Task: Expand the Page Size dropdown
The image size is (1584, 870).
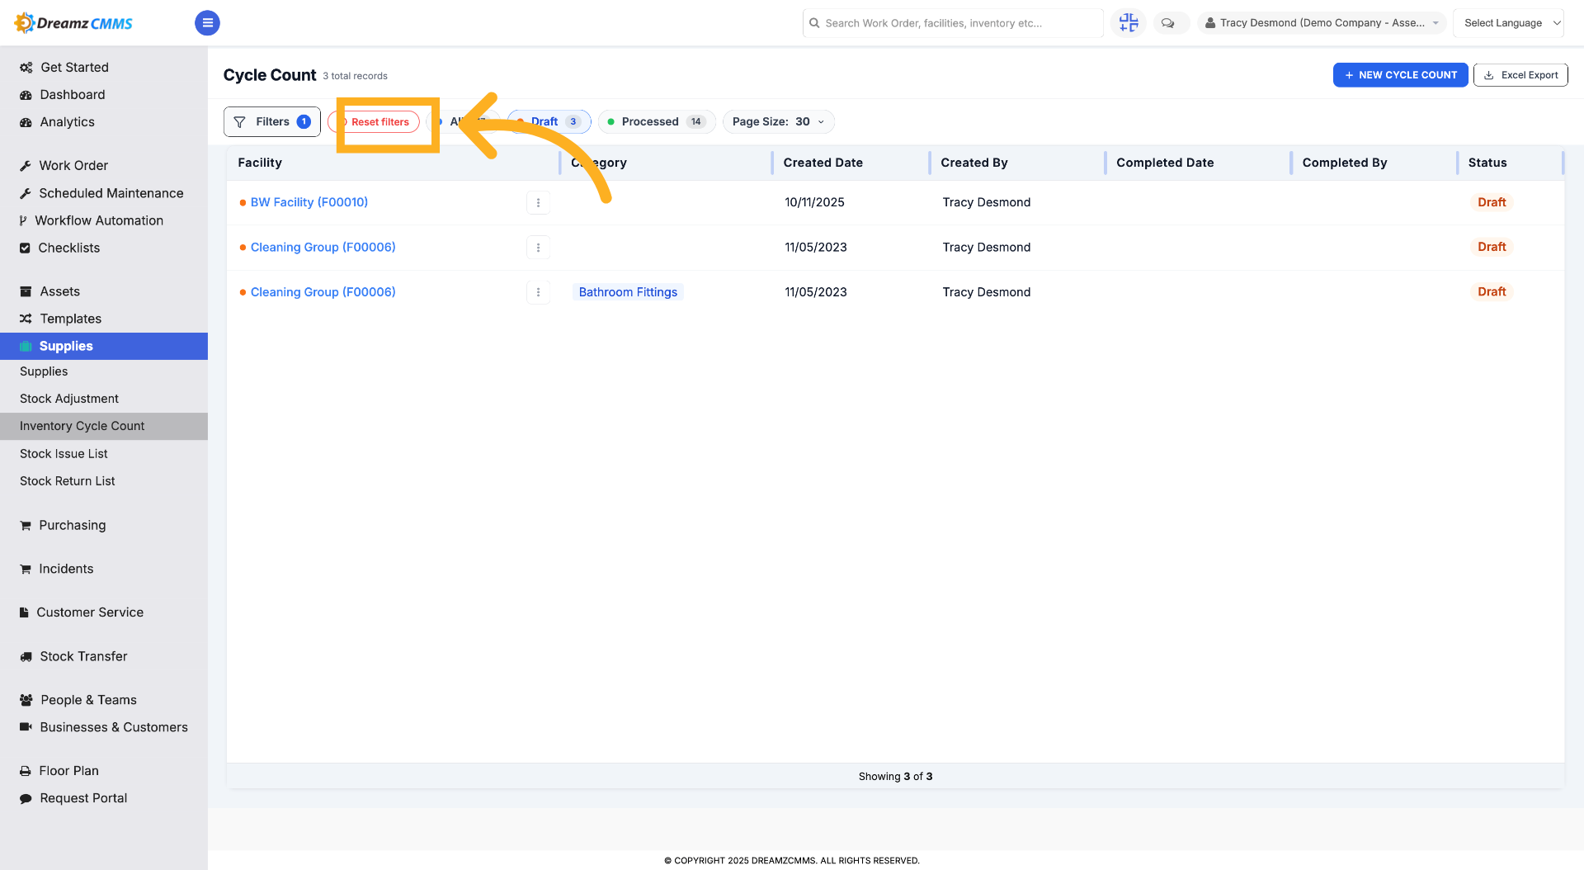Action: click(x=778, y=121)
